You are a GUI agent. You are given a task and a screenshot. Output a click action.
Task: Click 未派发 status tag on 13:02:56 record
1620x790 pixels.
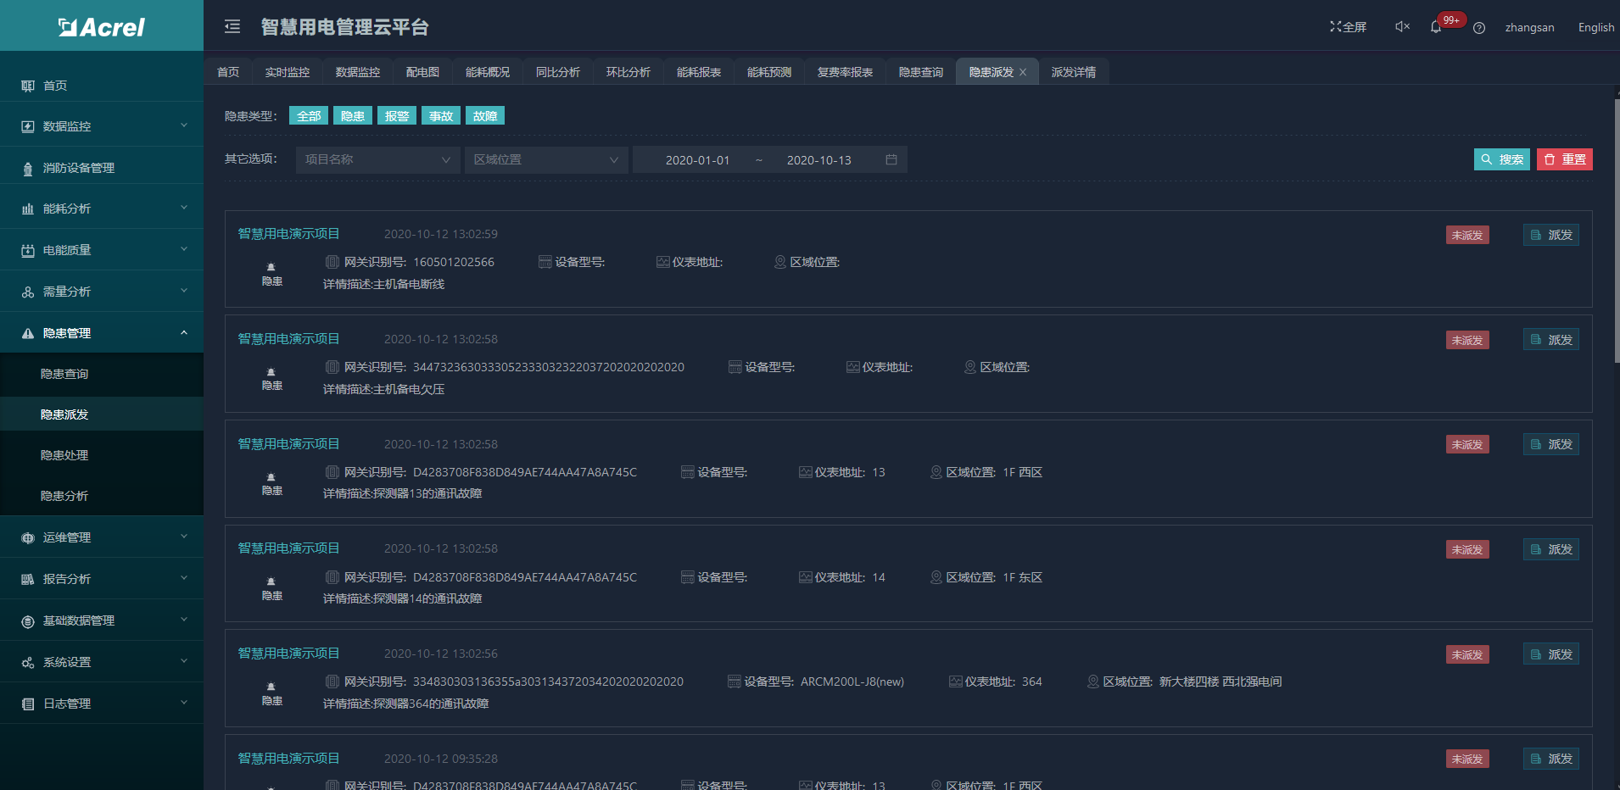[1467, 655]
